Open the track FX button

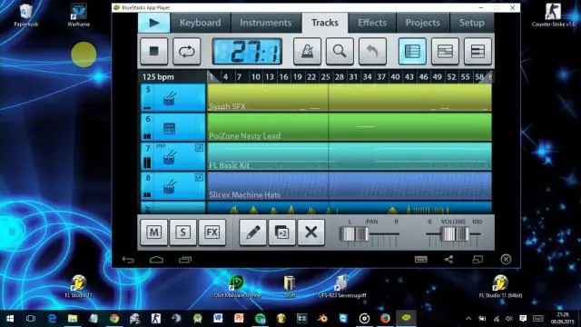[x=212, y=233]
